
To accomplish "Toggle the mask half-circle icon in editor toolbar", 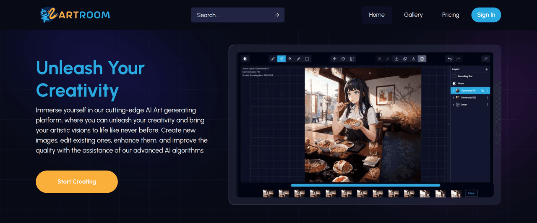I will [x=245, y=59].
